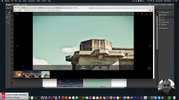
Task: Advance to the next image with the right arrow
Action: point(149,46)
